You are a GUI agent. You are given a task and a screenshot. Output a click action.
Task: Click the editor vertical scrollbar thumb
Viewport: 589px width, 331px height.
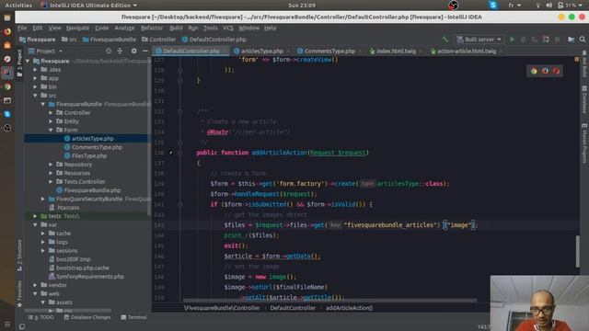[x=577, y=251]
